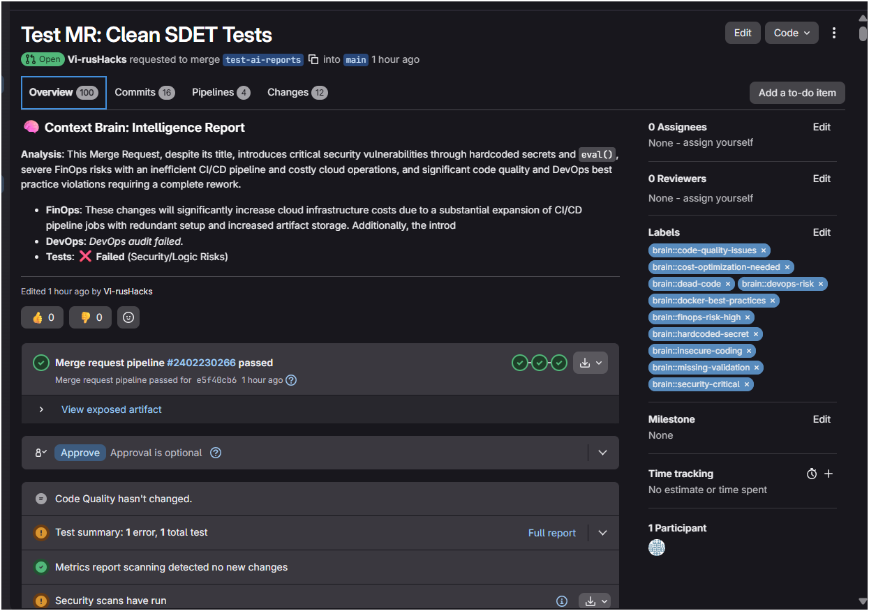Open the Full report link
The width and height of the screenshot is (869, 611).
(552, 533)
